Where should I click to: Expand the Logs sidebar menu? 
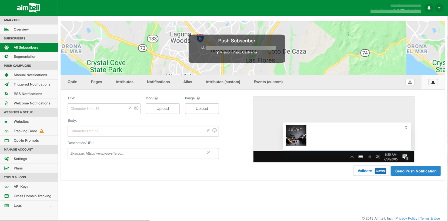50,206
